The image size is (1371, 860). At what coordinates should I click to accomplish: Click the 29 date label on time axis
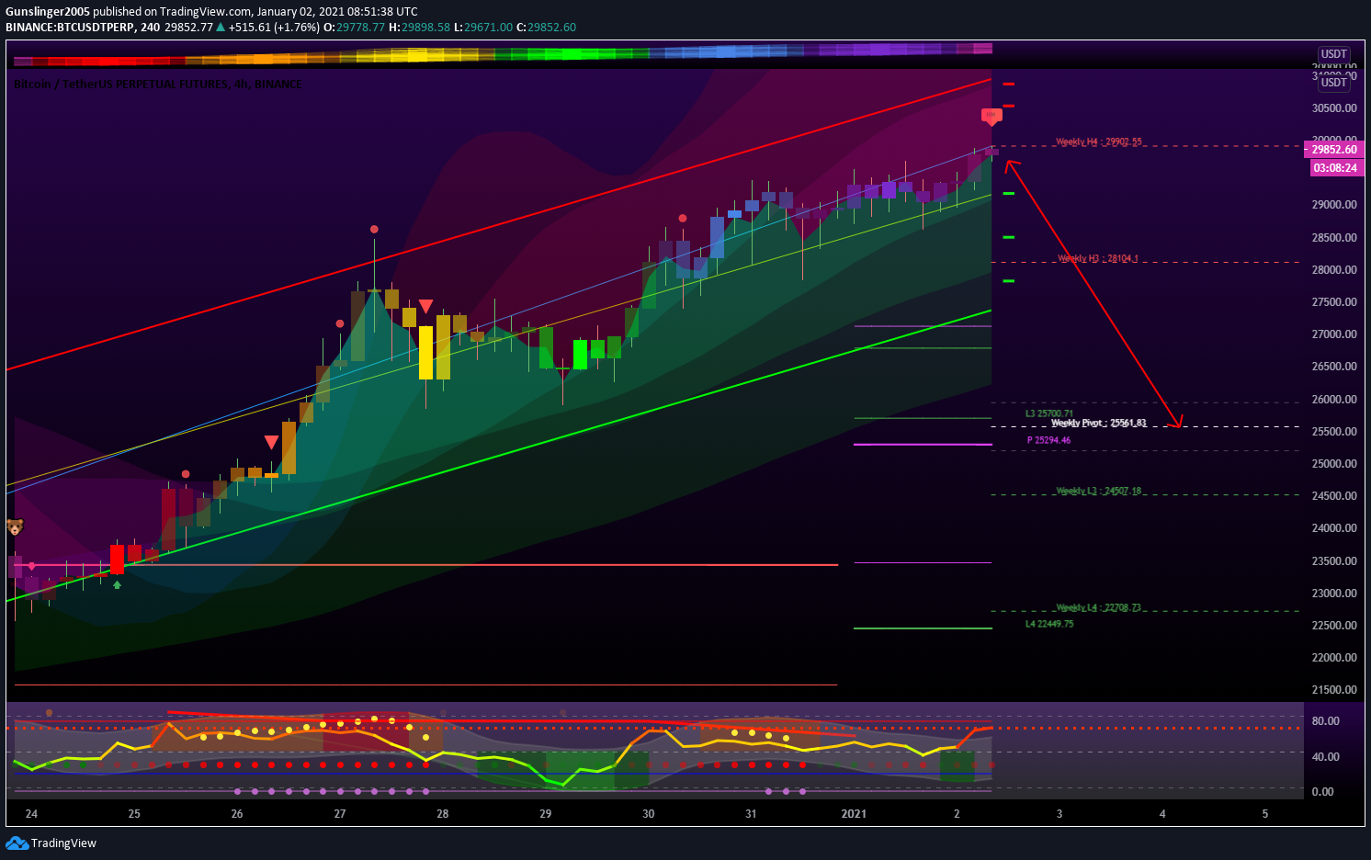coord(546,814)
